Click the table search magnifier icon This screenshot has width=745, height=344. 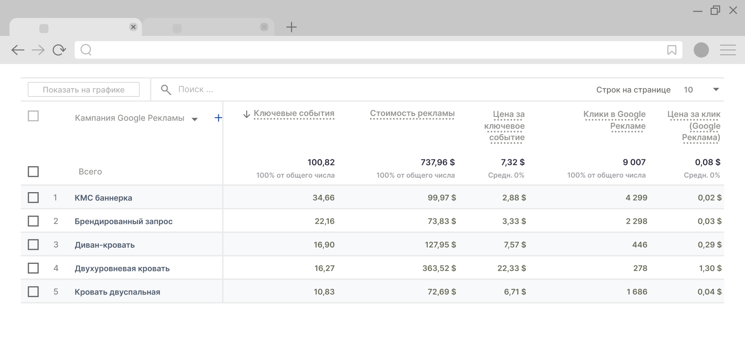point(166,90)
